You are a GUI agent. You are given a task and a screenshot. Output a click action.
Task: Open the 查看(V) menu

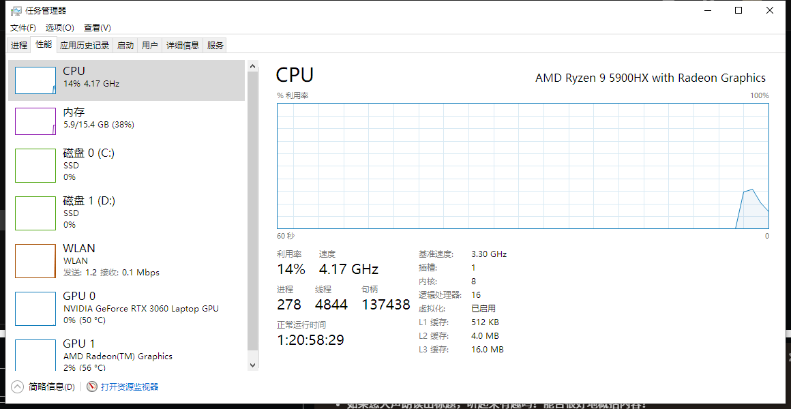point(98,28)
